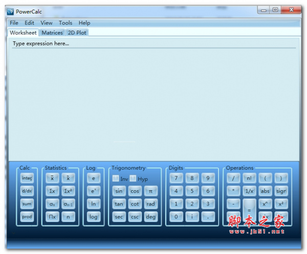Click digit 0 on the keypad

pyautogui.click(x=176, y=217)
